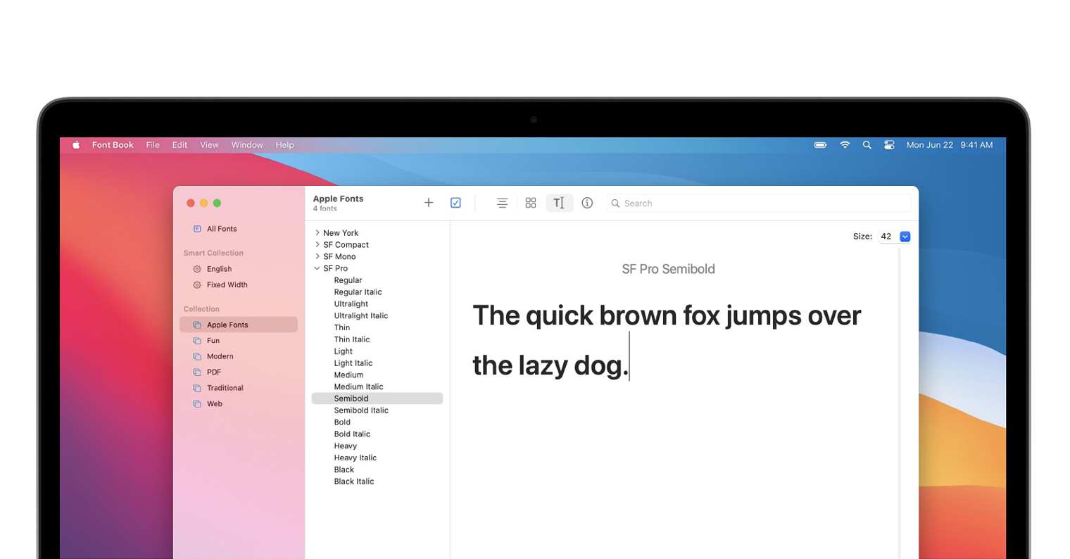
Task: Select the Semibold font style
Action: pyautogui.click(x=377, y=398)
